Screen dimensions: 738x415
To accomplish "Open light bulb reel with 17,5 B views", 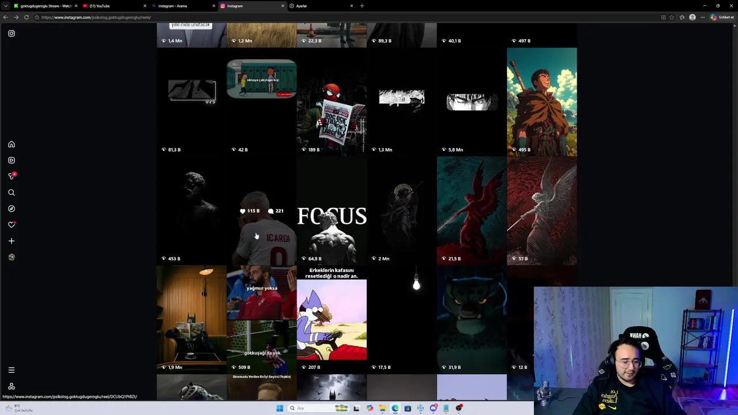I will tap(401, 319).
